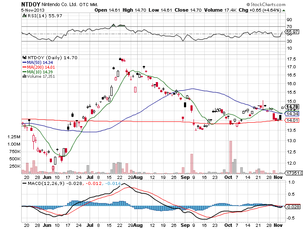The image size is (303, 229).
Task: Click the Oct label under the MACD panel
Action: coord(228,225)
